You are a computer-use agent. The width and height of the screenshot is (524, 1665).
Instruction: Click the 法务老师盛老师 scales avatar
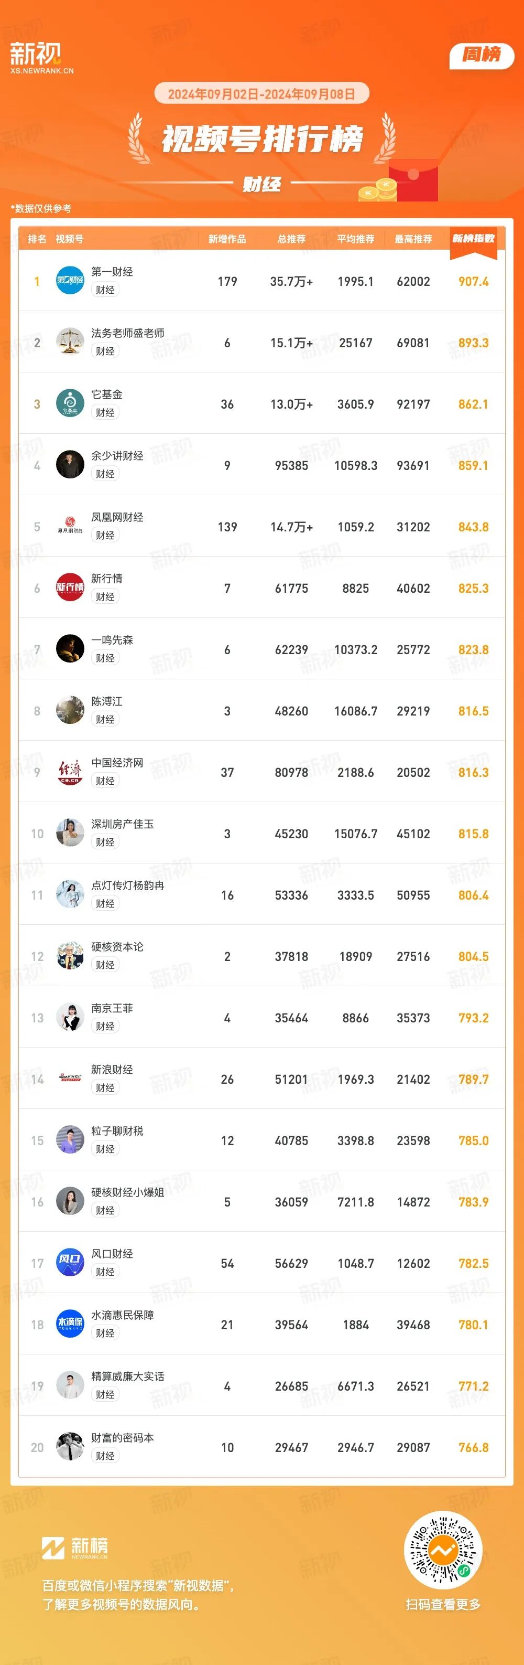click(x=70, y=342)
